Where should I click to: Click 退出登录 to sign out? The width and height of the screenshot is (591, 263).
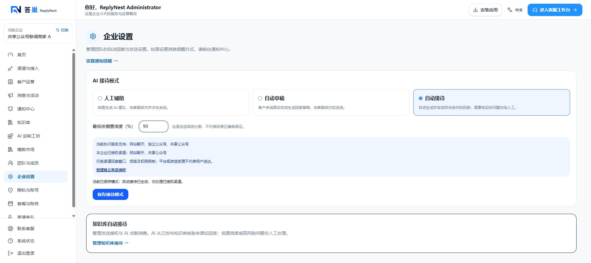(36, 253)
